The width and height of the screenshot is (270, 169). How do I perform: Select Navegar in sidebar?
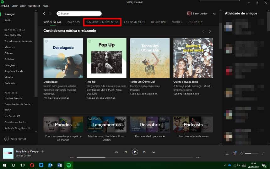(x=9, y=14)
